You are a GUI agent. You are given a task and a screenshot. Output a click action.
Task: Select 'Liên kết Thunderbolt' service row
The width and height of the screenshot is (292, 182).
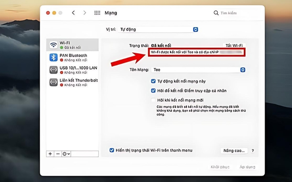[72, 82]
